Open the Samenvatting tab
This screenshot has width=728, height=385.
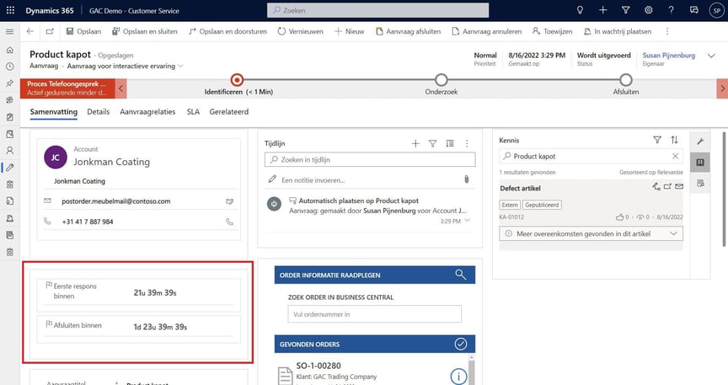tap(53, 112)
